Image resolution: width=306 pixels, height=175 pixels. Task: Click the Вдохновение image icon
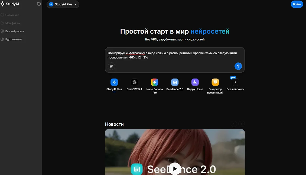tap(2, 39)
